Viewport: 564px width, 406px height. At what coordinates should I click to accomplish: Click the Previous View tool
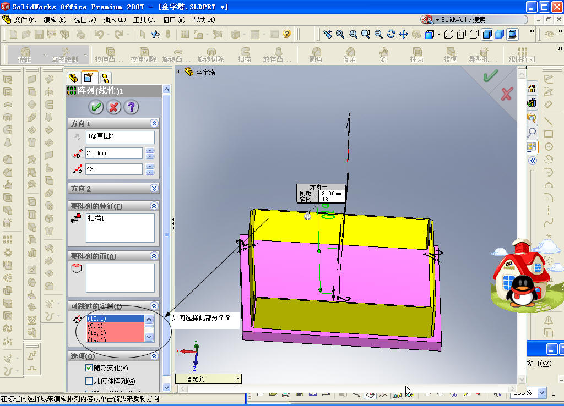(x=327, y=34)
